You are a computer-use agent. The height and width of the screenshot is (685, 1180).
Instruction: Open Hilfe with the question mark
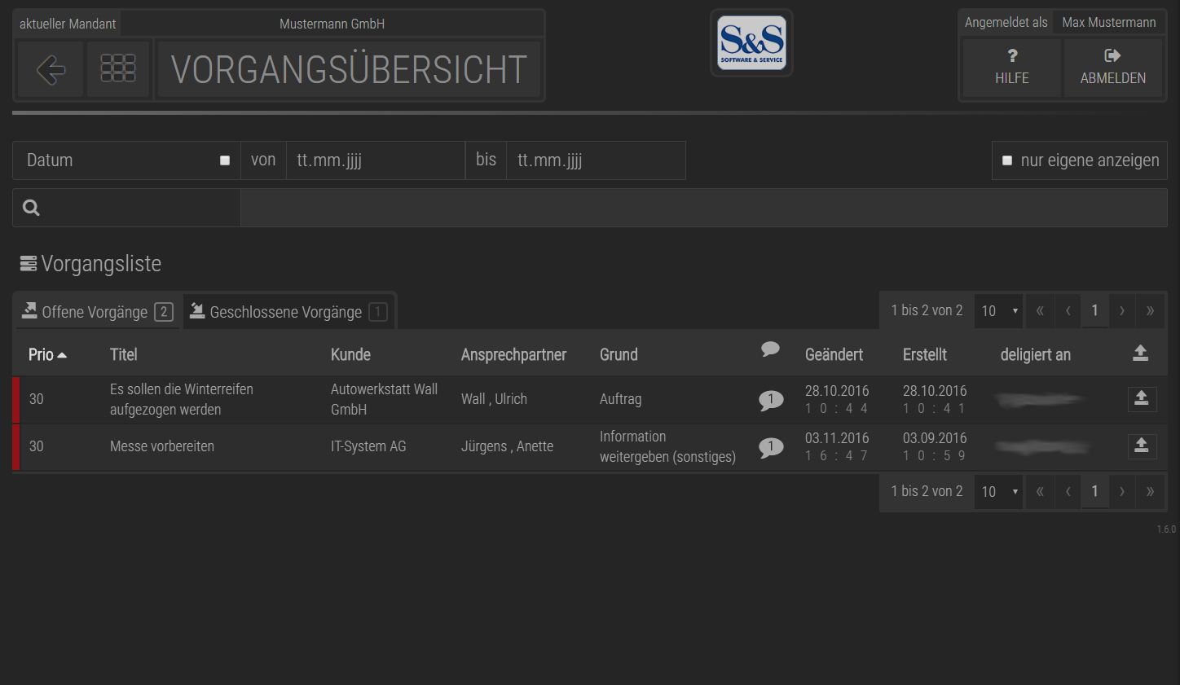tap(1012, 68)
